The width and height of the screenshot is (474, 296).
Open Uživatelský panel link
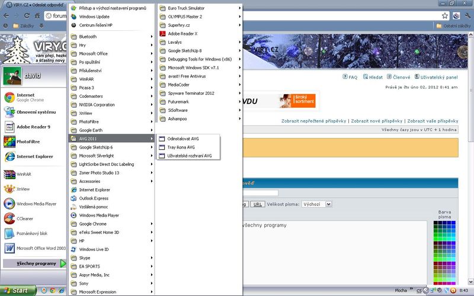[x=436, y=77]
